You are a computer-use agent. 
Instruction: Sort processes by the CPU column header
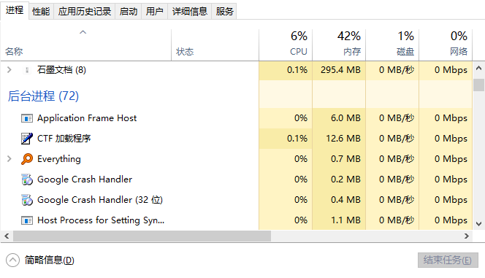point(286,43)
